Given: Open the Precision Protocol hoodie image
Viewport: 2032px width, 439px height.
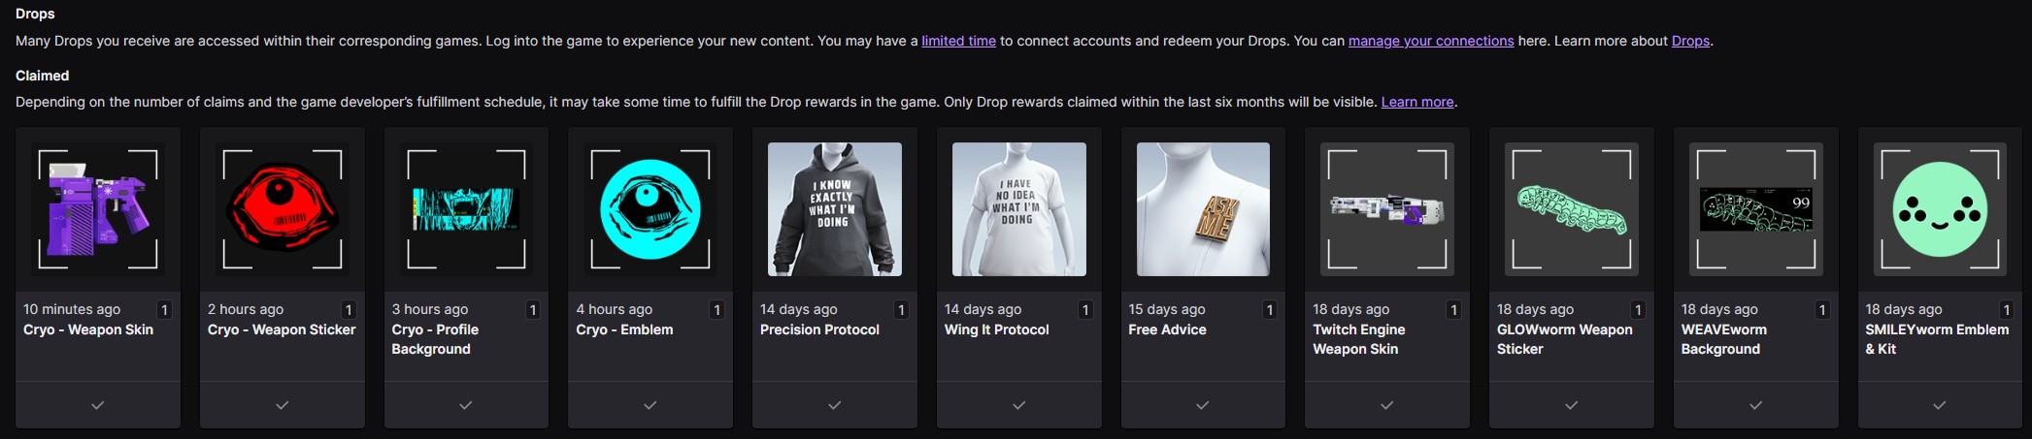Looking at the screenshot, I should (x=834, y=209).
